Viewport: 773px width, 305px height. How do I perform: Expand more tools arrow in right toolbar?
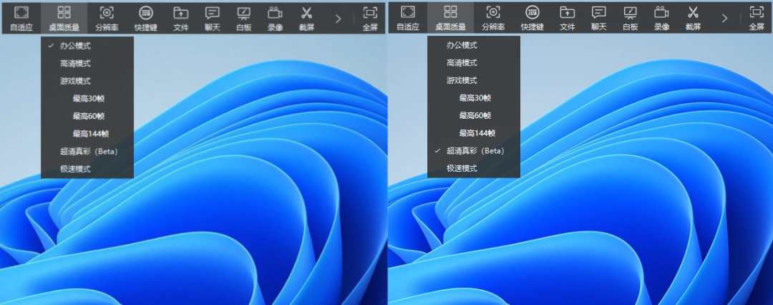point(724,19)
